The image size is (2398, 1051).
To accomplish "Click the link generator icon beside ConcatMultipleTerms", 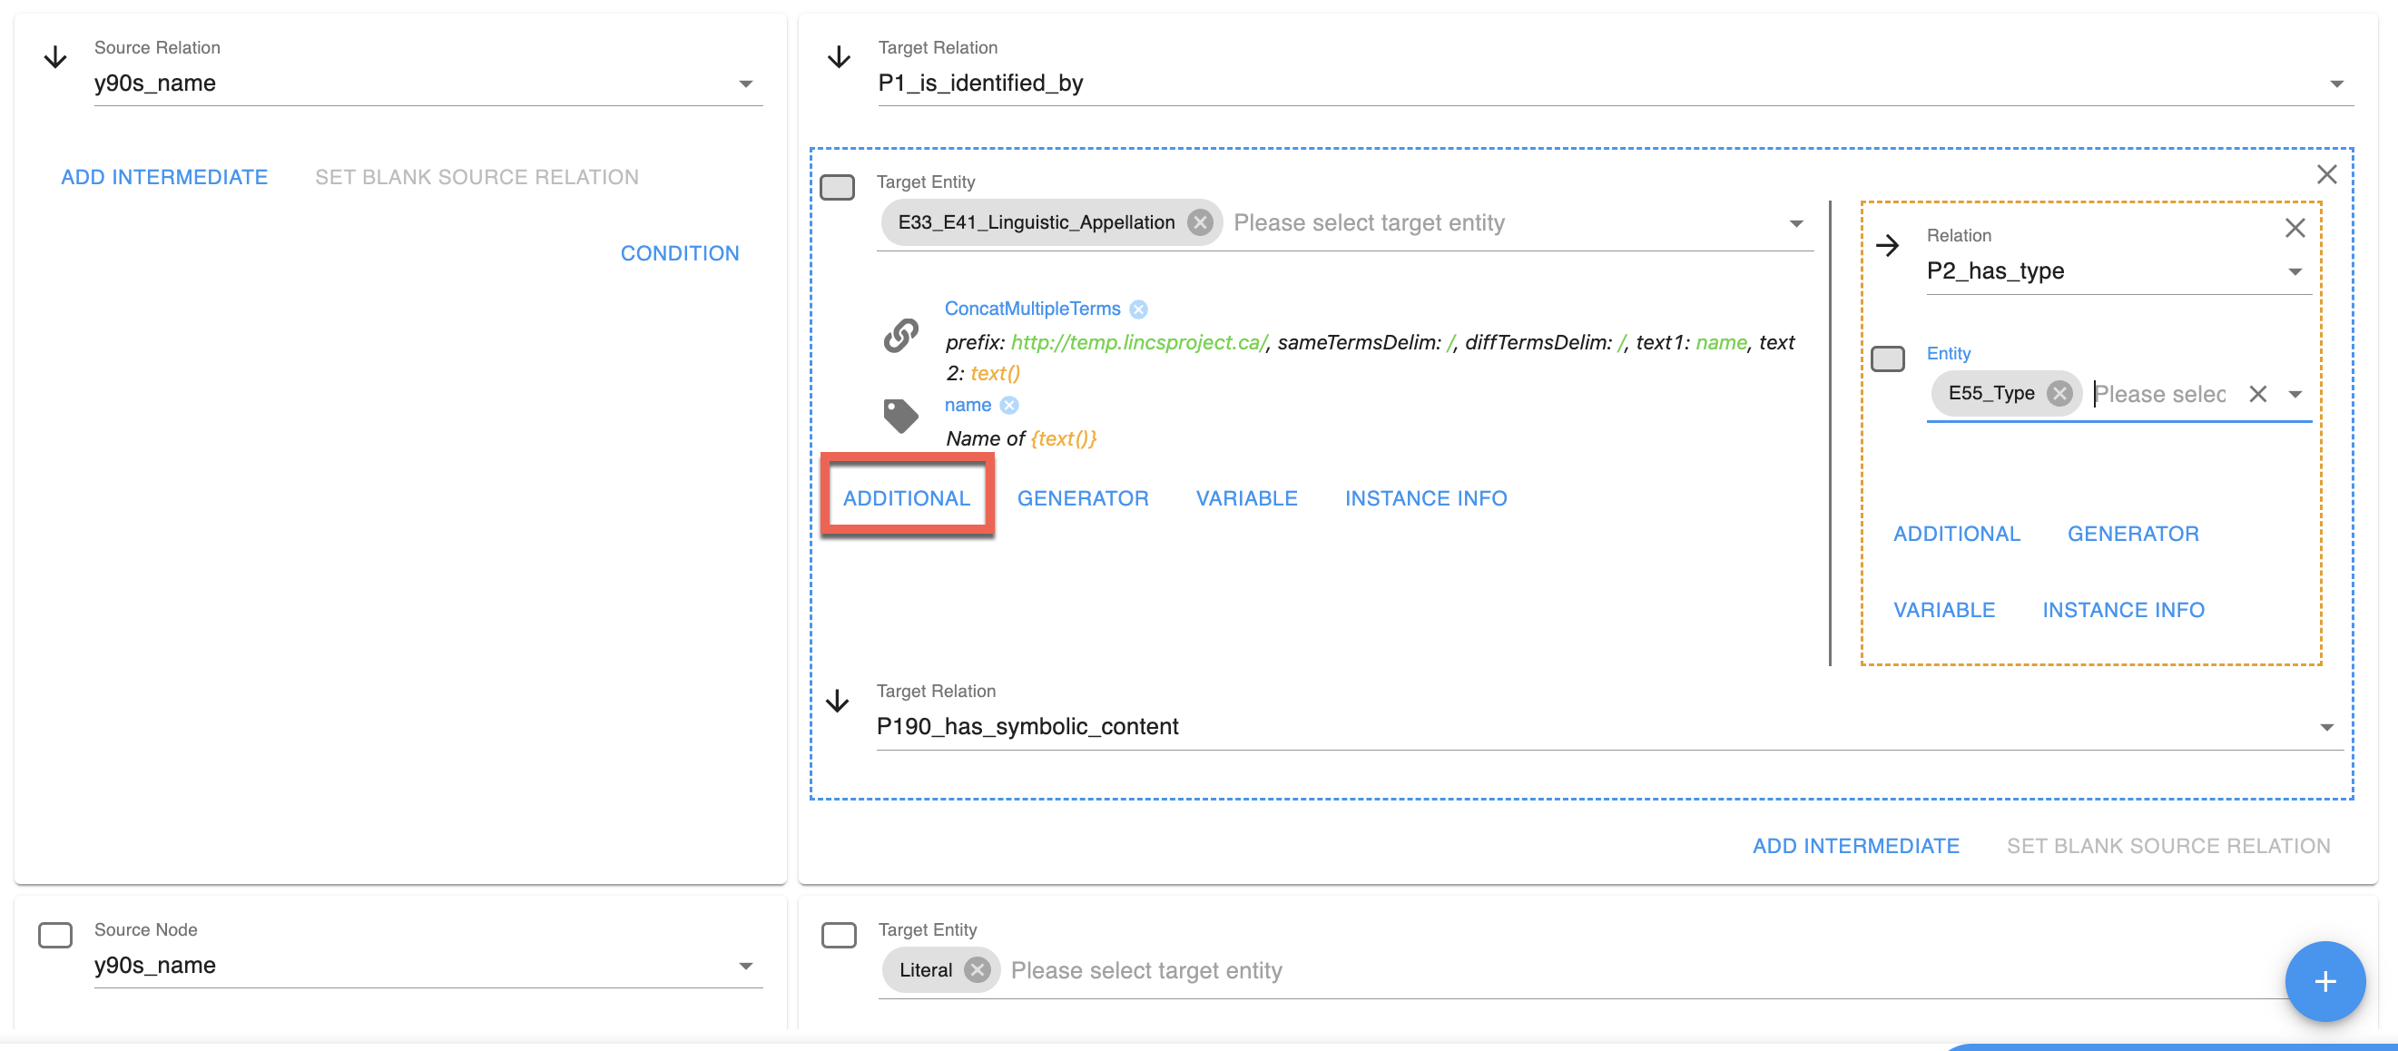I will [x=900, y=335].
